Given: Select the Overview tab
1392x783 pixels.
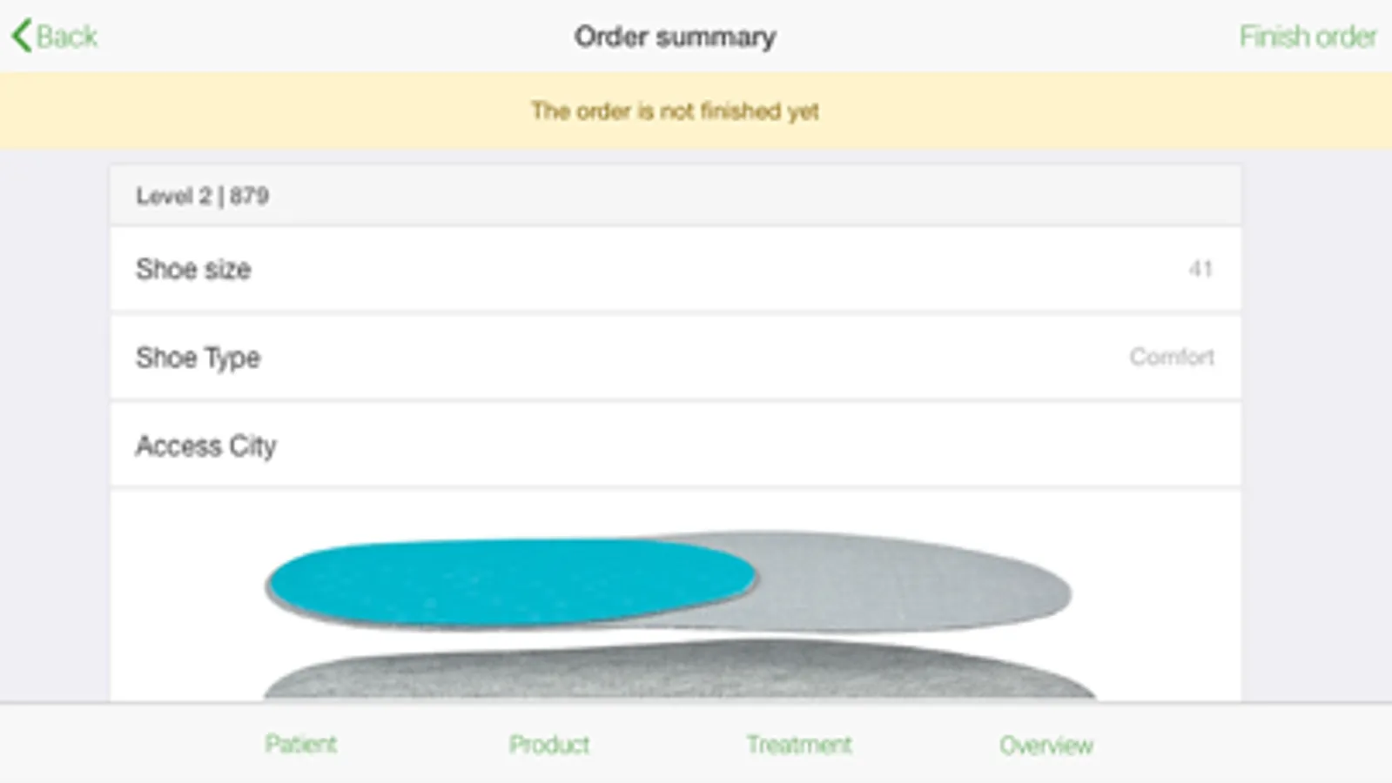Looking at the screenshot, I should [1046, 745].
